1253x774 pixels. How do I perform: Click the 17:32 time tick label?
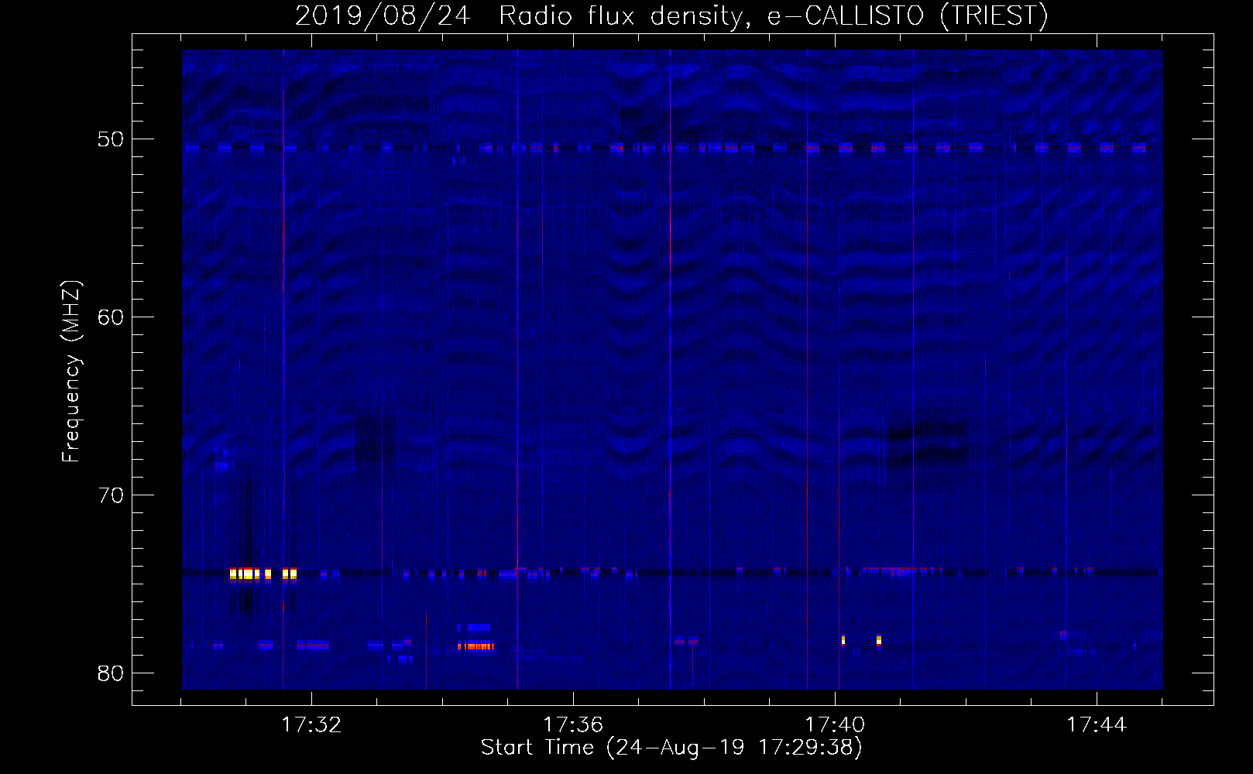[x=311, y=725]
